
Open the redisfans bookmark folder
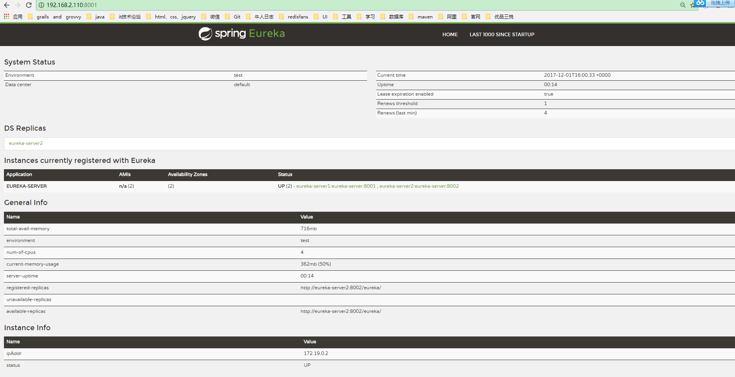pyautogui.click(x=294, y=17)
